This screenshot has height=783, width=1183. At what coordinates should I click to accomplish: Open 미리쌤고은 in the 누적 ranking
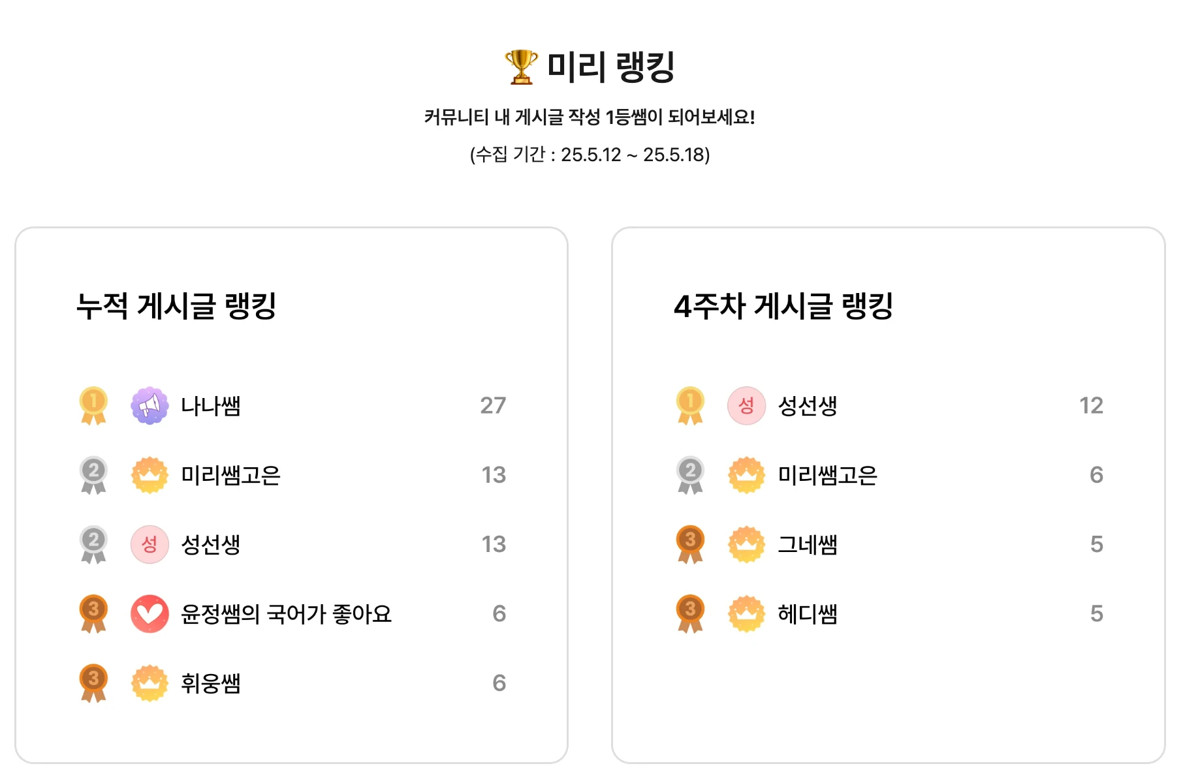[x=230, y=475]
